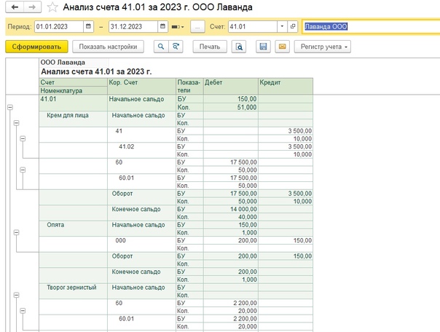Click the organization field Лаванда ООО
The width and height of the screenshot is (440, 332).
(x=371, y=27)
